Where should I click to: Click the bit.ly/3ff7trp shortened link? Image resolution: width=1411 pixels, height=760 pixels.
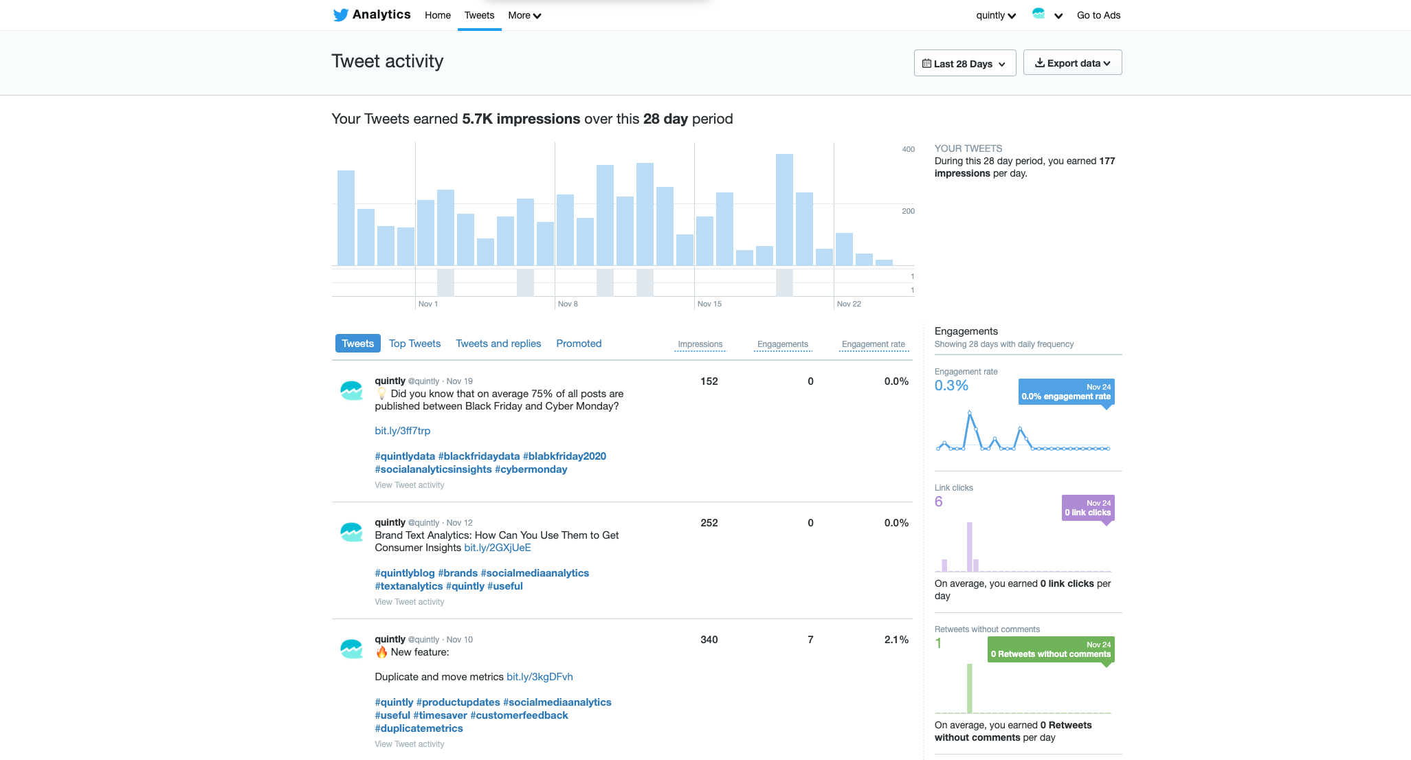(x=402, y=431)
